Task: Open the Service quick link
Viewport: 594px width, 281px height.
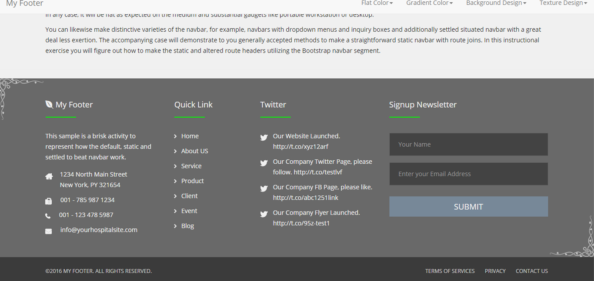Action: 191,166
